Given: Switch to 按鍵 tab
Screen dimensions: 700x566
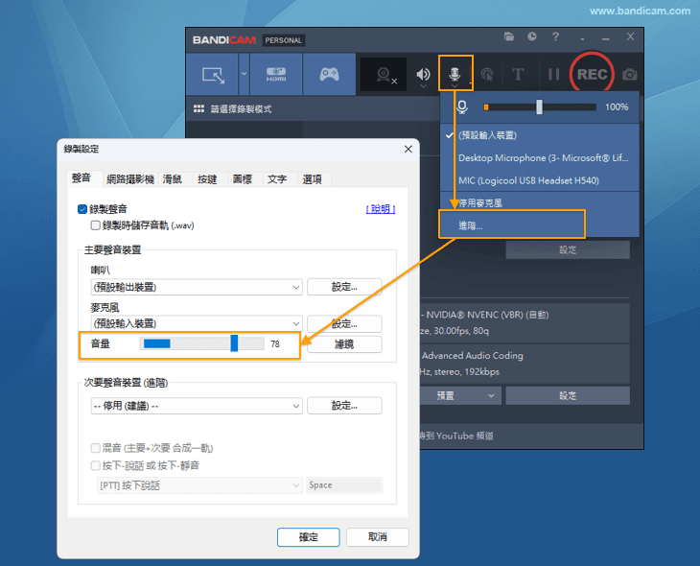Looking at the screenshot, I should point(207,179).
